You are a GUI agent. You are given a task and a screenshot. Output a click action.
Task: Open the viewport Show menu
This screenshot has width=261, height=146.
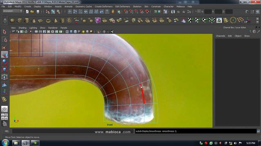(x=42, y=28)
